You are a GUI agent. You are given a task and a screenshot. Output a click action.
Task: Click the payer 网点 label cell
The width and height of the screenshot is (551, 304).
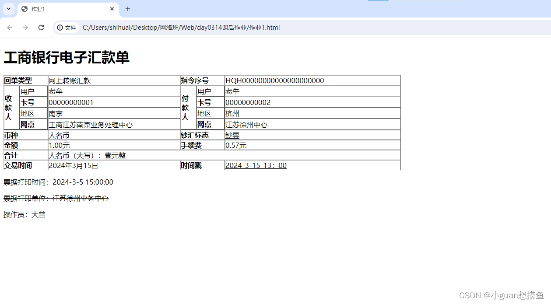point(211,124)
